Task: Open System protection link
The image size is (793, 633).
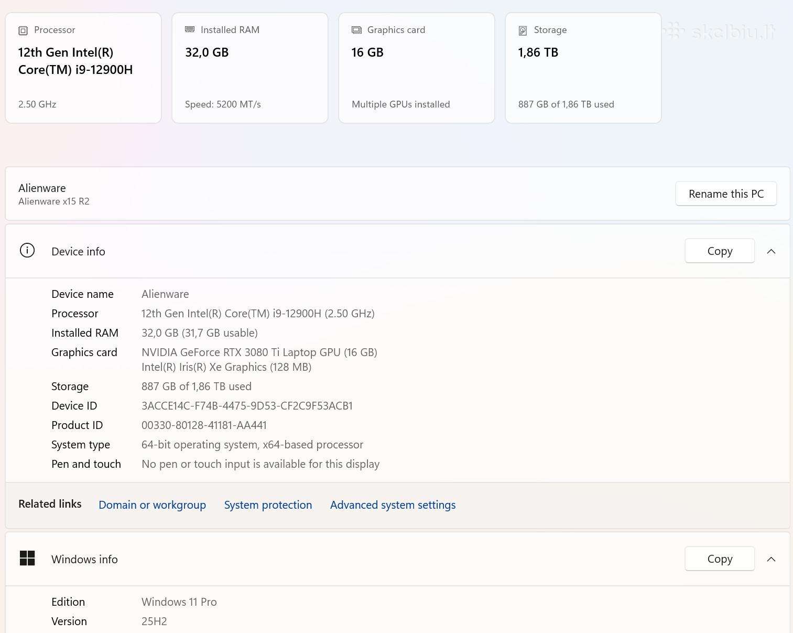Action: (268, 505)
